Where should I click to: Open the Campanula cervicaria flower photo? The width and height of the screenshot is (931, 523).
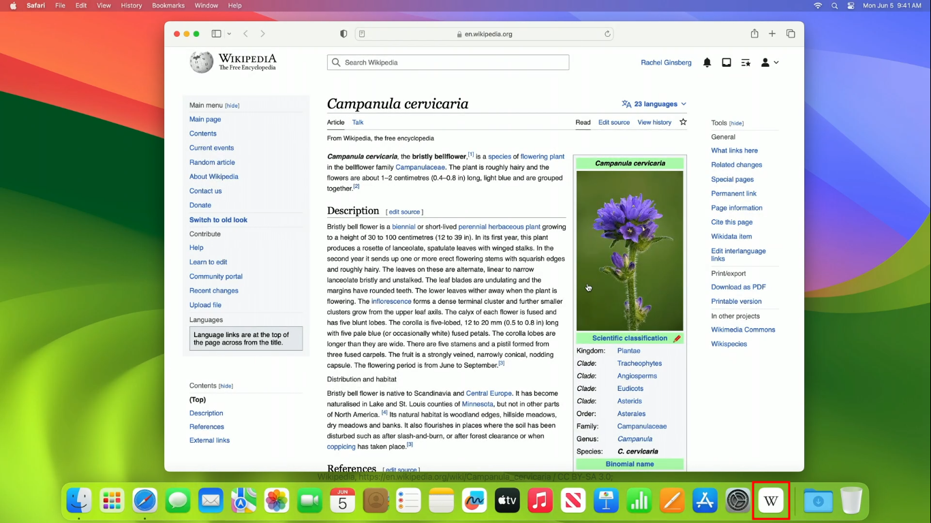coord(630,251)
